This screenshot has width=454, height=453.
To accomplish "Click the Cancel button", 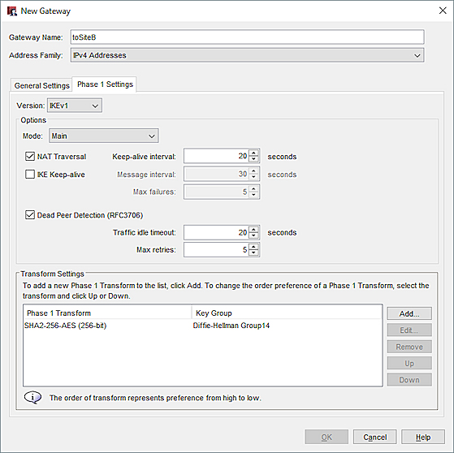I will 374,437.
